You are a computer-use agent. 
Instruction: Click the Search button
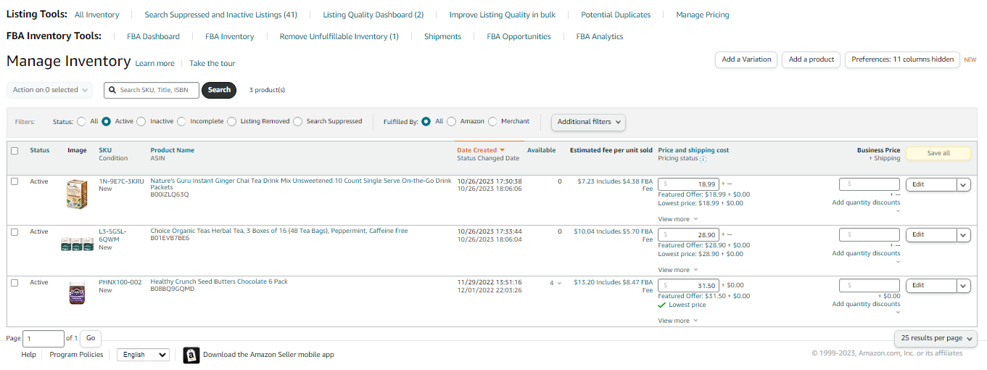[x=219, y=90]
